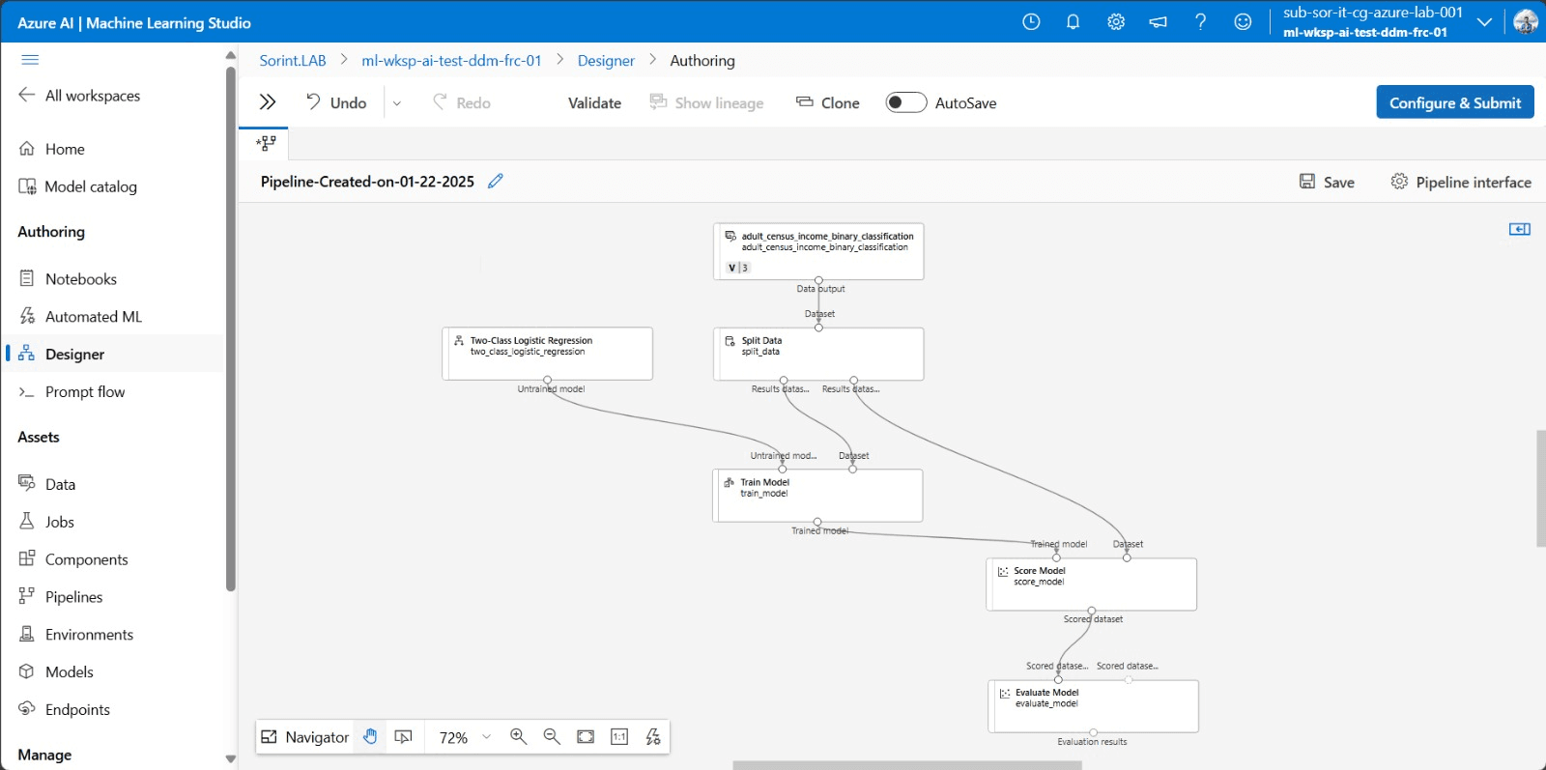The height and width of the screenshot is (770, 1546).
Task: Click the Evaluation results output port
Action: point(1093,732)
